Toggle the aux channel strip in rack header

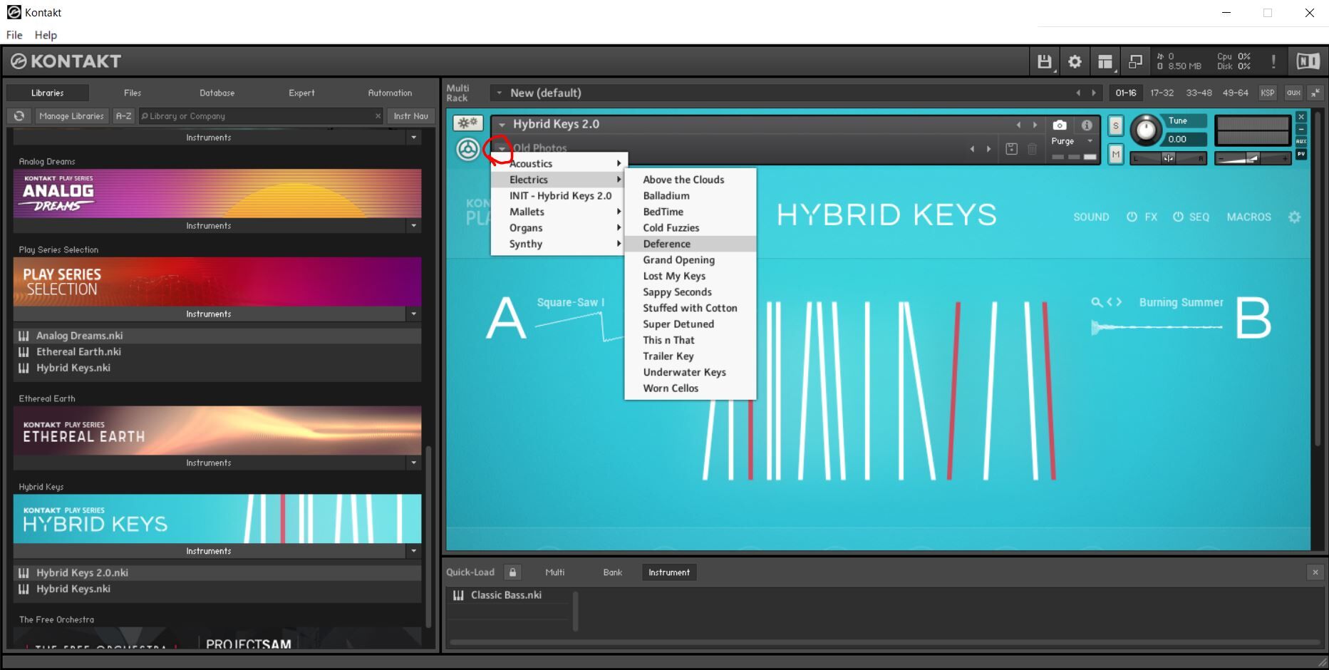click(1293, 93)
